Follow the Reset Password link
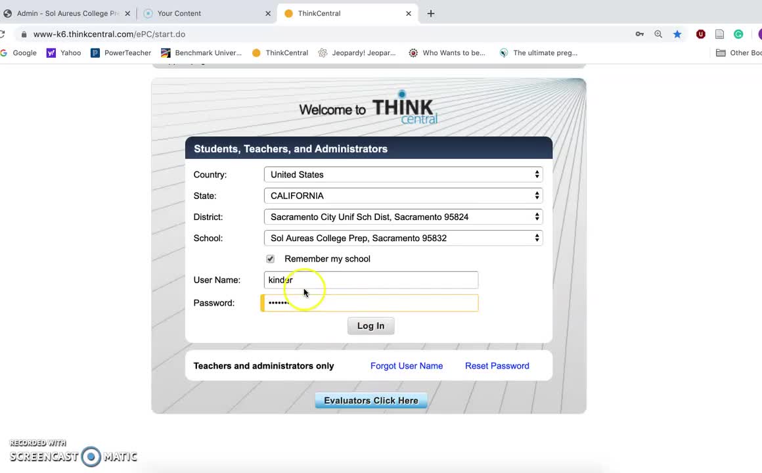 [497, 365]
